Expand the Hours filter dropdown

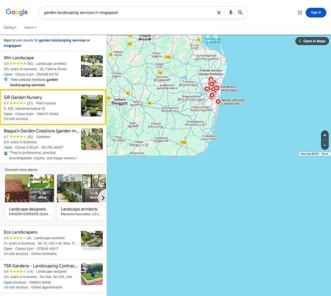tap(30, 27)
